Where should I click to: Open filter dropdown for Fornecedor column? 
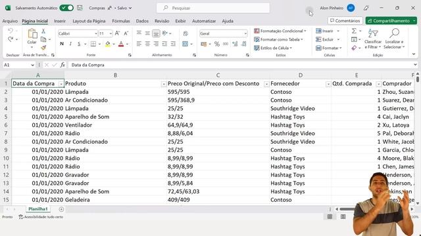[328, 85]
